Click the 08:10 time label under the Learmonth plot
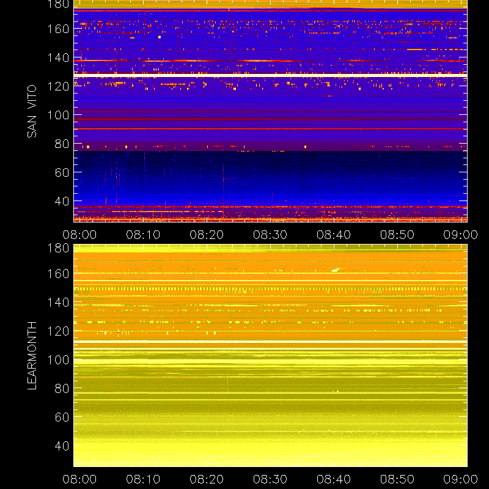489x489 pixels. (143, 479)
